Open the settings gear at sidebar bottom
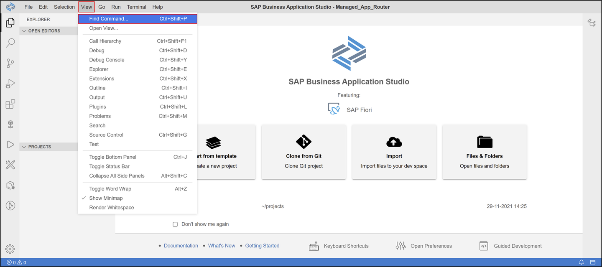 click(x=10, y=249)
